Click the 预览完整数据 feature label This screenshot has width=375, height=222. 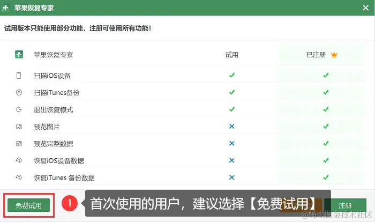(x=54, y=144)
